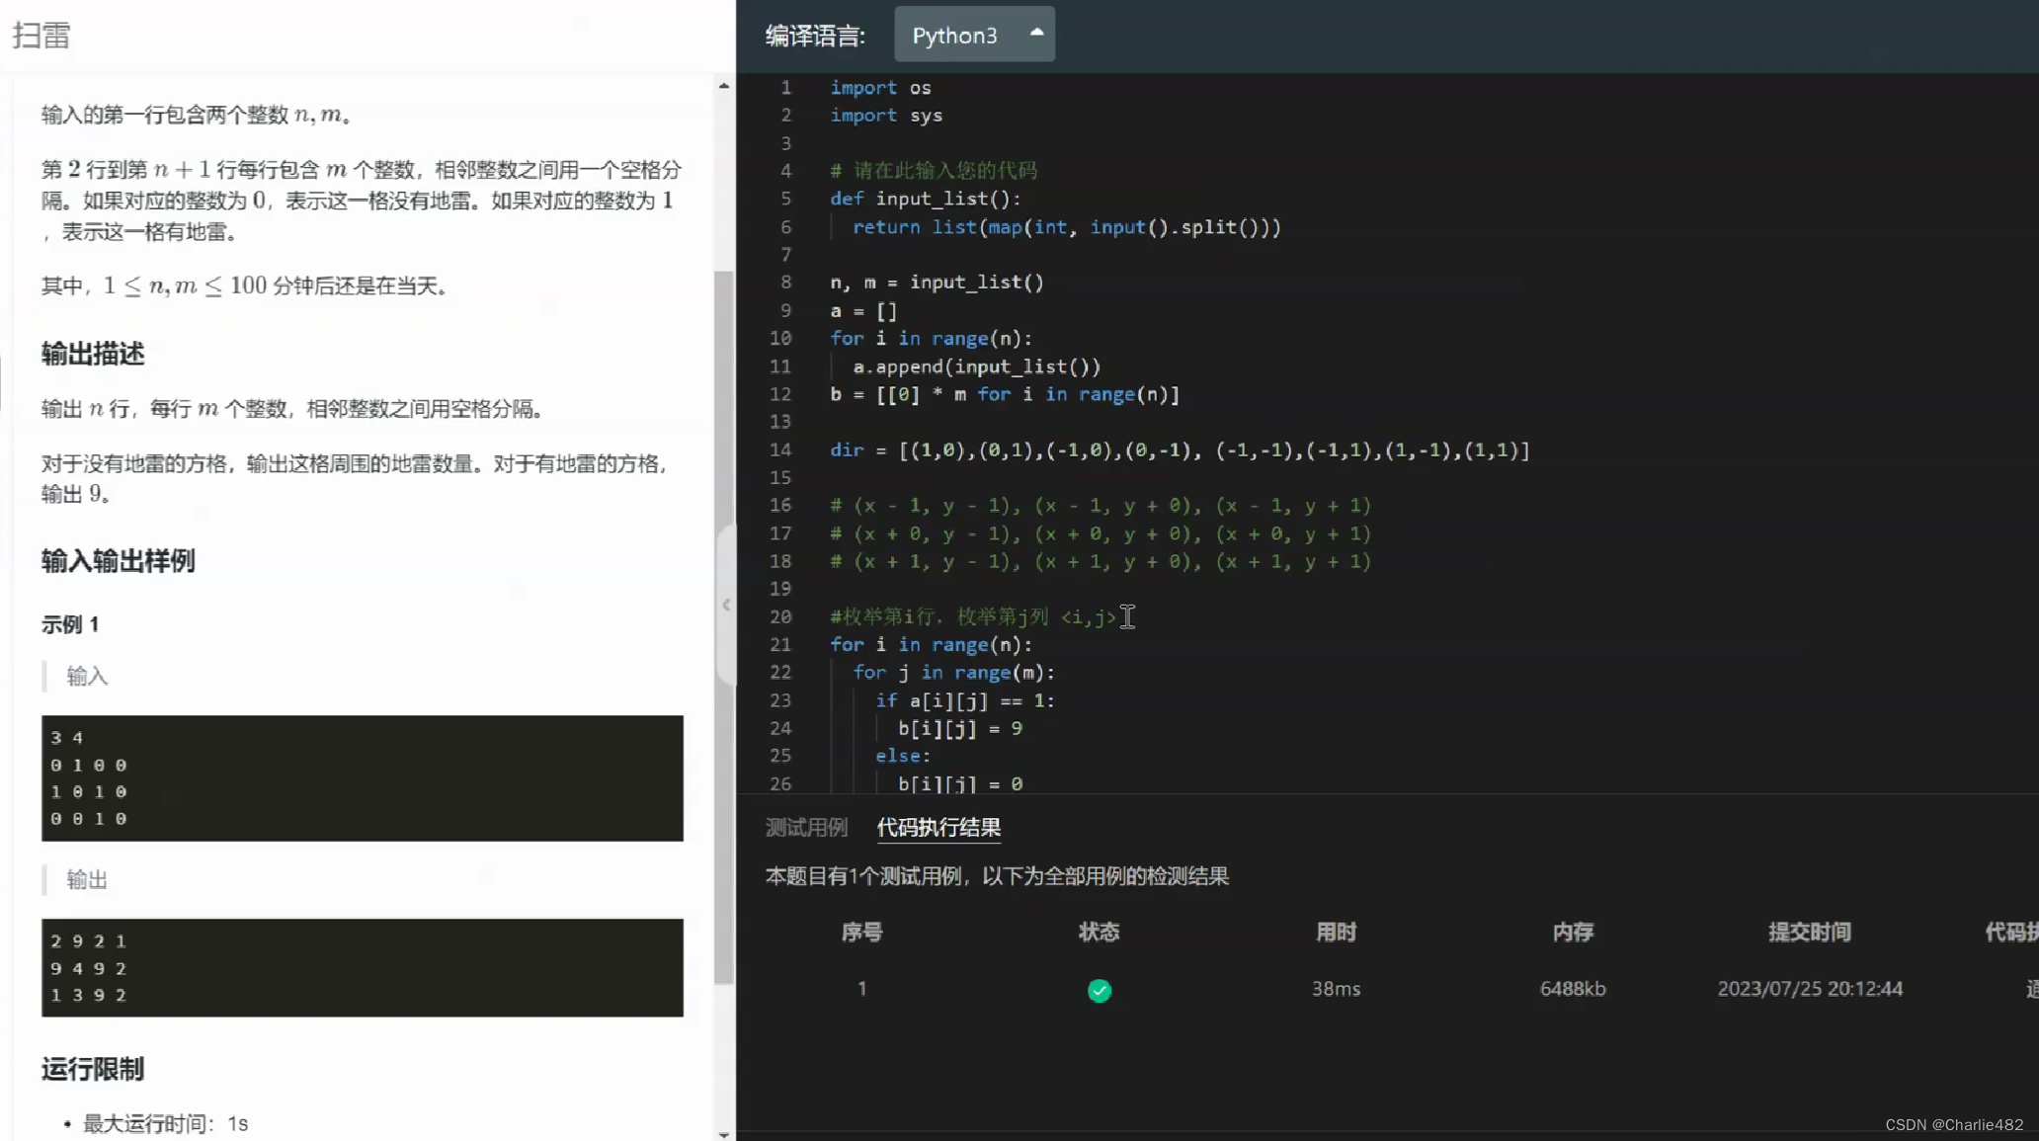The image size is (2039, 1141).
Task: Click the green passed status checkmark
Action: [x=1099, y=990]
